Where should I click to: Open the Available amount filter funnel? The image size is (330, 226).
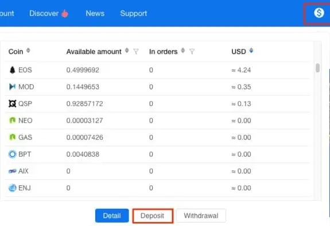136,52
